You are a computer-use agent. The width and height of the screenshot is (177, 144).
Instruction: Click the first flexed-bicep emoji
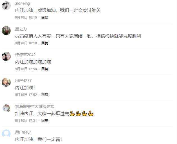72,113
